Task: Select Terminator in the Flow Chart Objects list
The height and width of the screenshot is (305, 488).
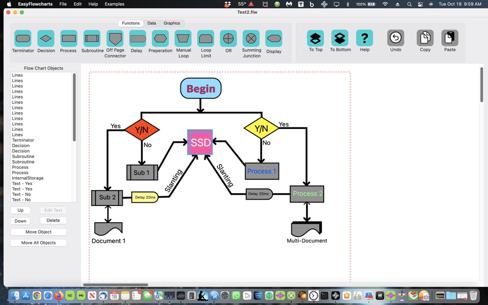Action: coord(42,140)
